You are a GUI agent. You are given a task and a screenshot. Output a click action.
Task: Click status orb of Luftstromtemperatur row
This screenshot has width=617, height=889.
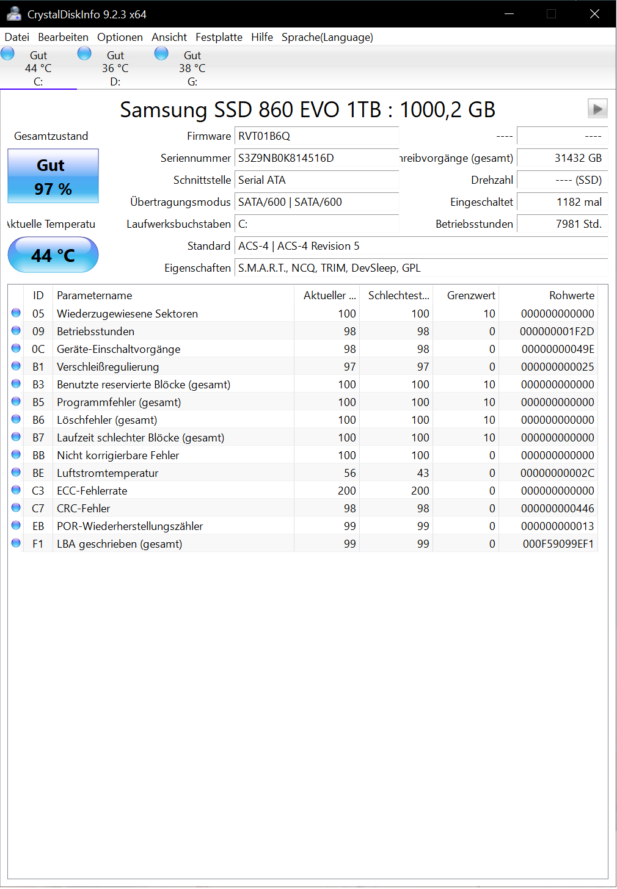16,472
